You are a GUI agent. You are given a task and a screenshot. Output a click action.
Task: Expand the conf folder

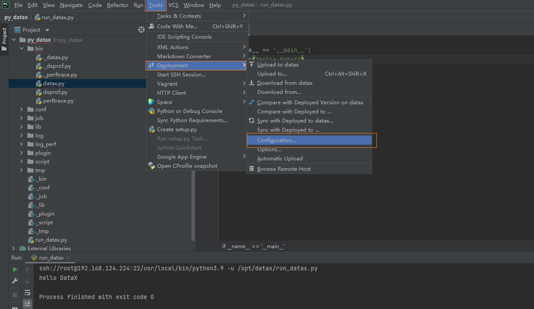[21, 109]
